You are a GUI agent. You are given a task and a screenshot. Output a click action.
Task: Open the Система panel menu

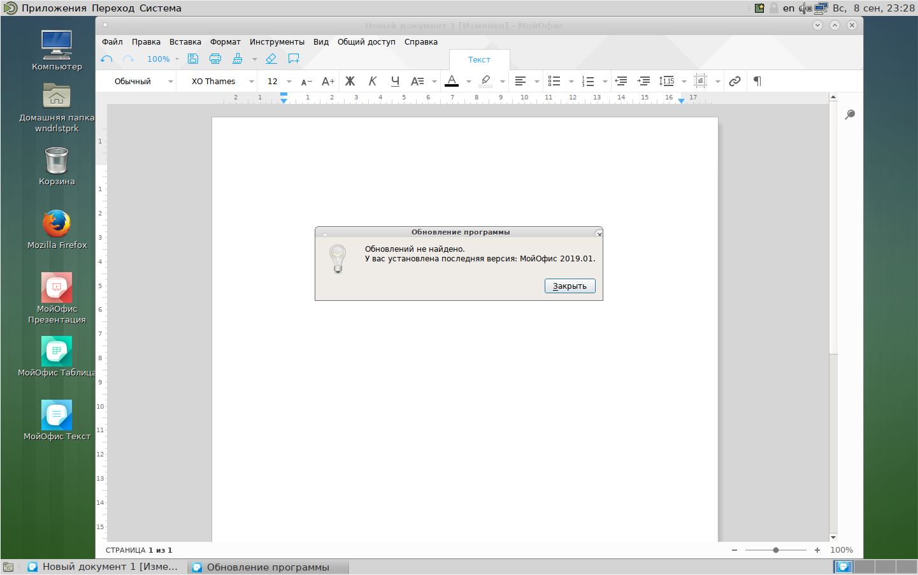(x=161, y=8)
